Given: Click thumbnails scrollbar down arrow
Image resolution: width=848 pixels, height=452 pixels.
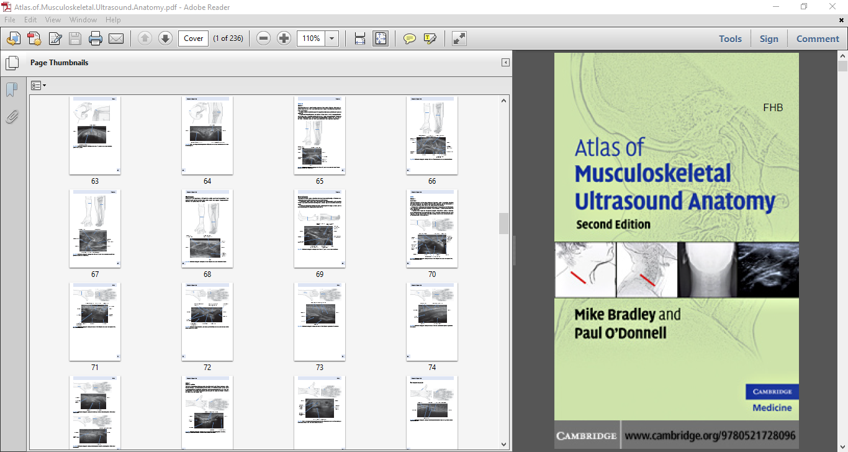Looking at the screenshot, I should point(504,443).
